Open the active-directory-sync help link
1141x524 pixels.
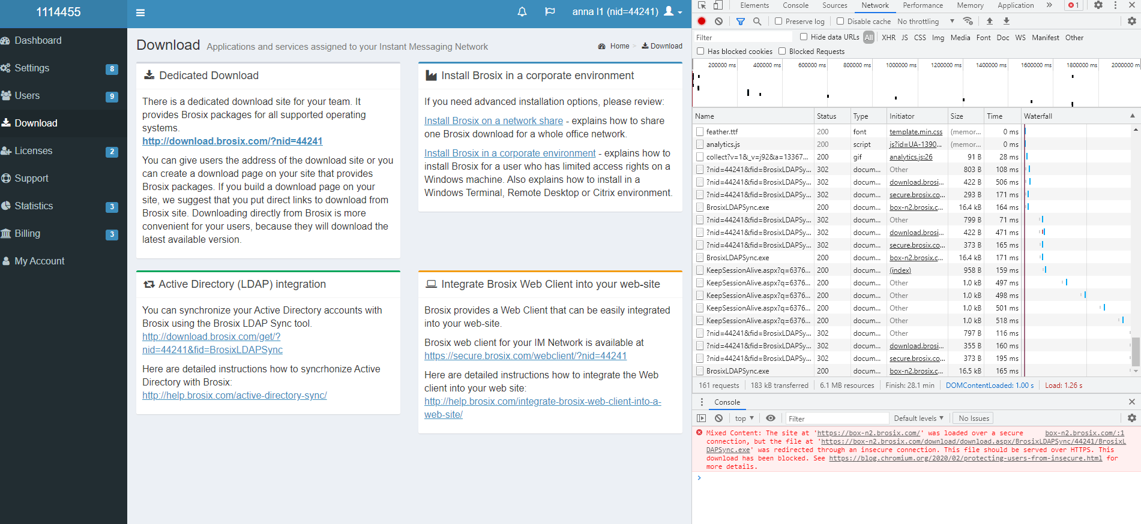coord(235,395)
